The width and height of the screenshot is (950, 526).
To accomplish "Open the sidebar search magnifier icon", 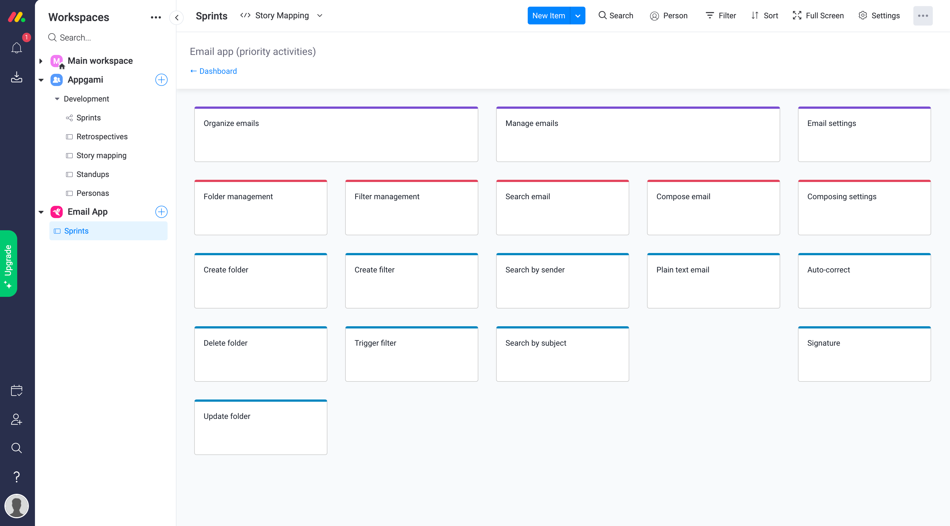I will point(17,448).
